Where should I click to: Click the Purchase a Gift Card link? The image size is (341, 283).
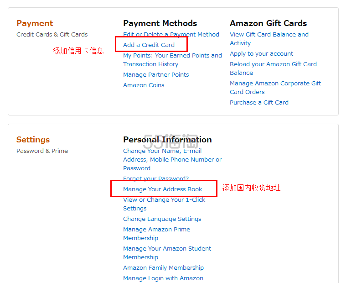pos(259,103)
